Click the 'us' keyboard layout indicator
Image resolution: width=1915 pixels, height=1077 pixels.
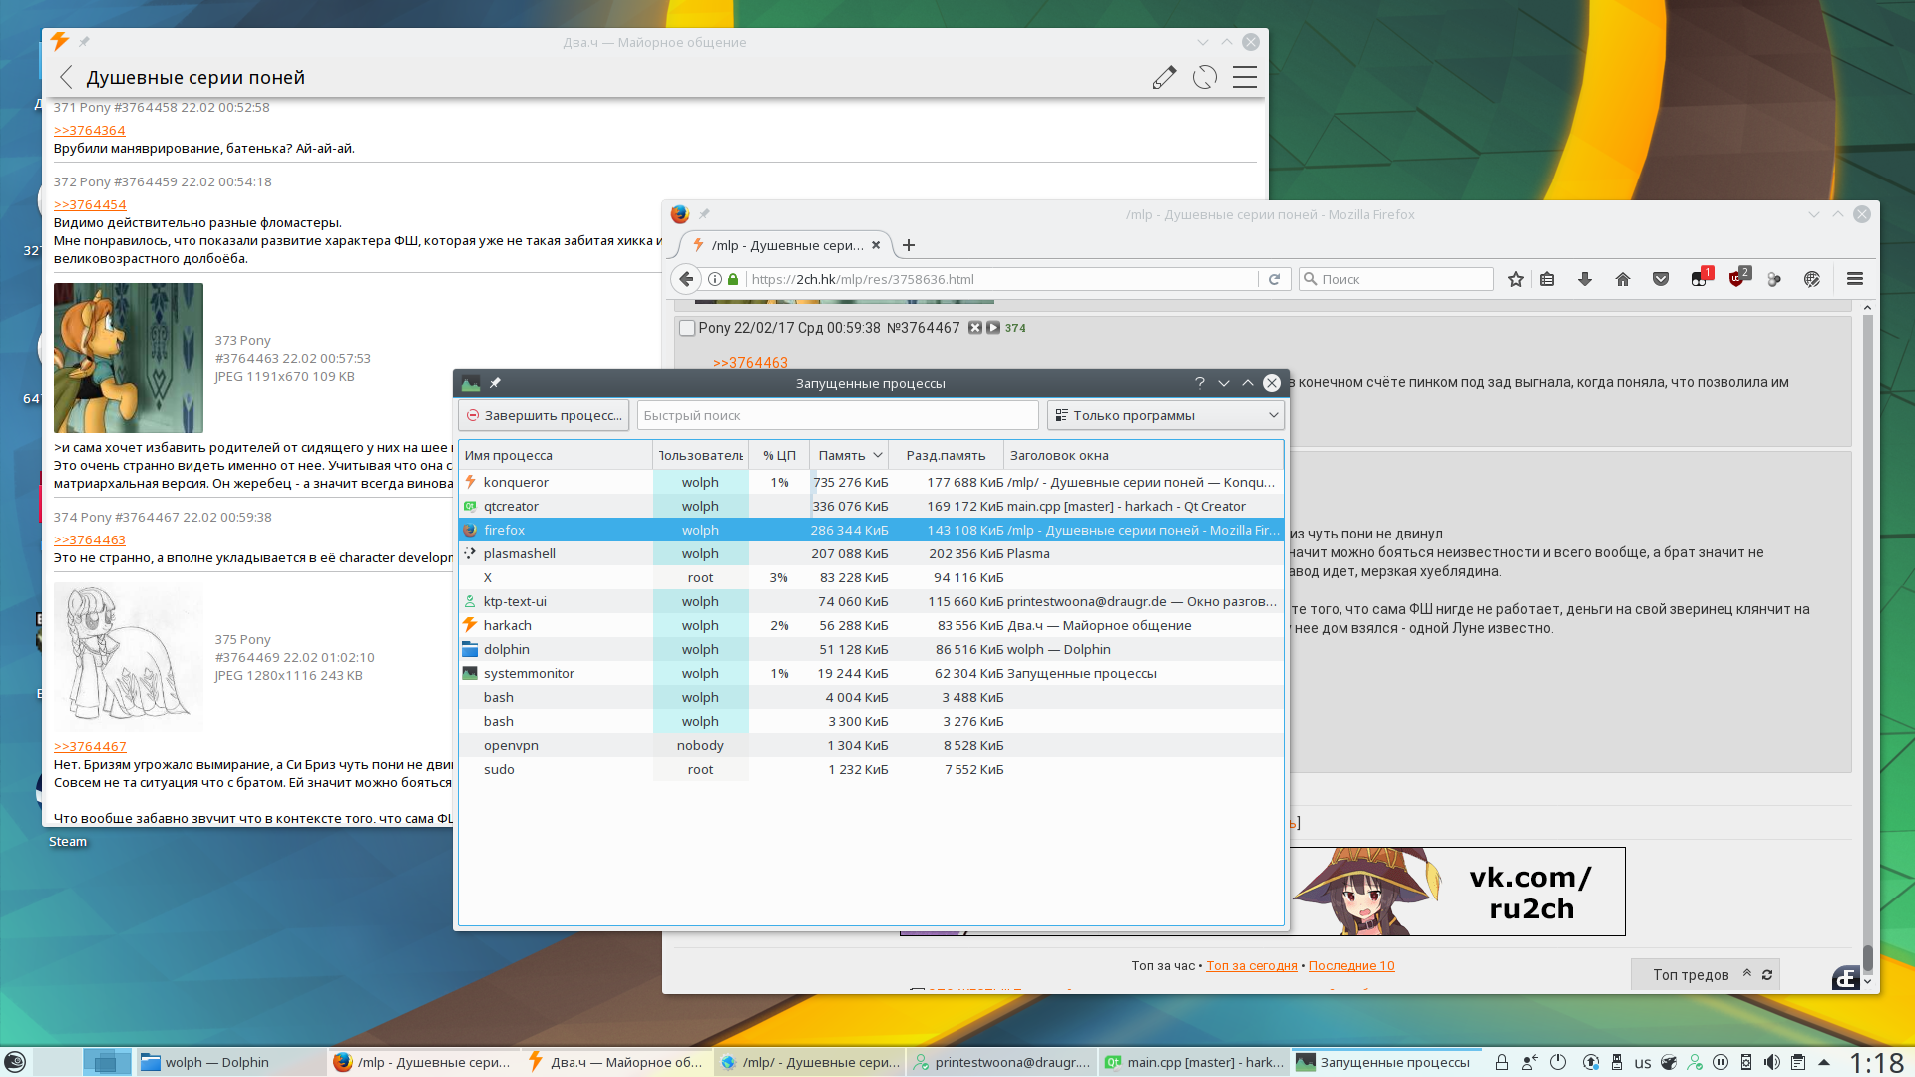tap(1643, 1063)
